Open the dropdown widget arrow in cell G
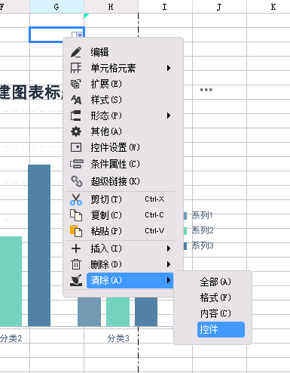 [x=79, y=35]
